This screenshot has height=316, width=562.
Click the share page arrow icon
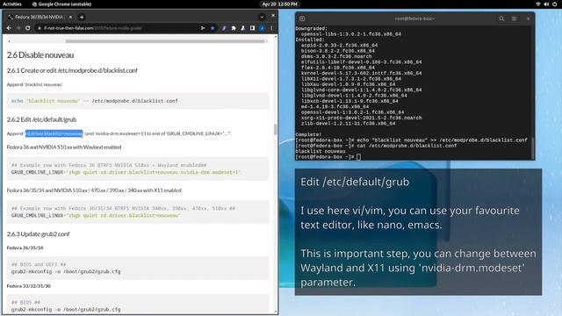203,28
